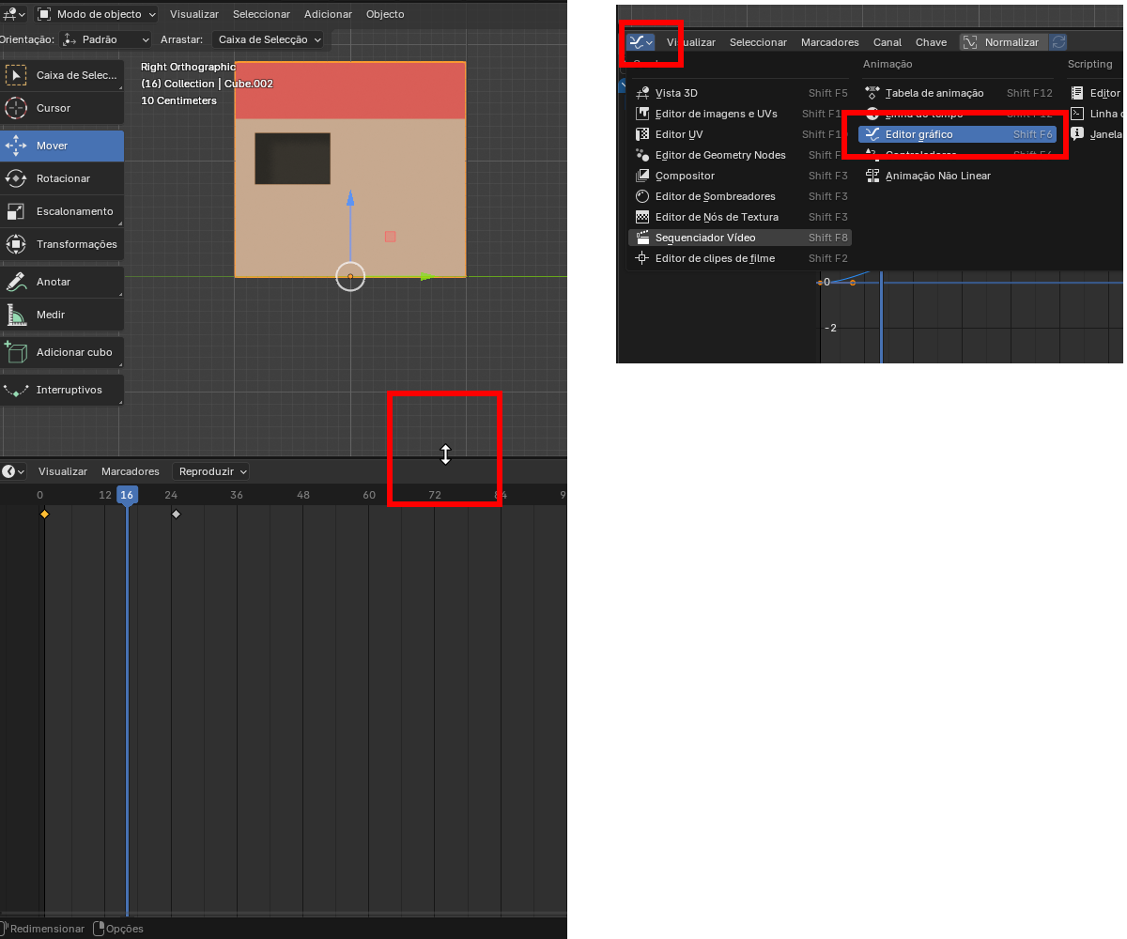Open the Modo de objecto dropdown

pos(97,14)
